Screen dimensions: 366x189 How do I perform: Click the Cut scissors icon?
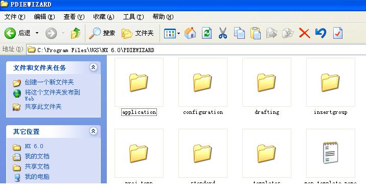223,33
